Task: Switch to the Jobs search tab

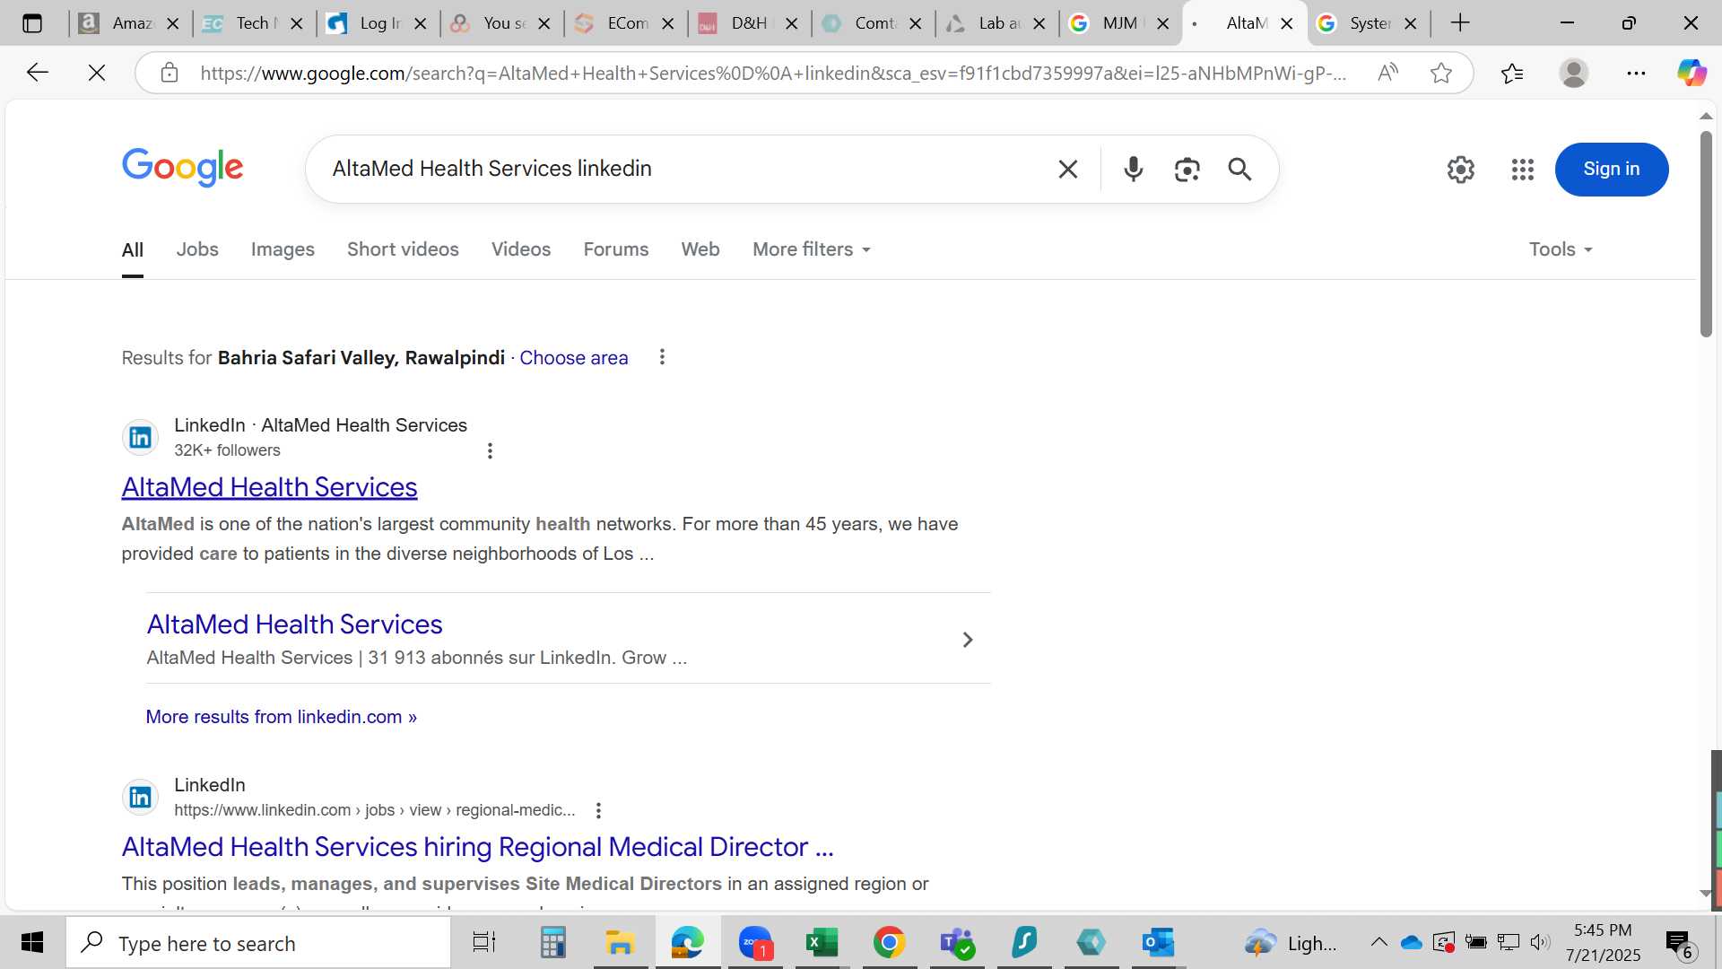Action: coord(197,249)
